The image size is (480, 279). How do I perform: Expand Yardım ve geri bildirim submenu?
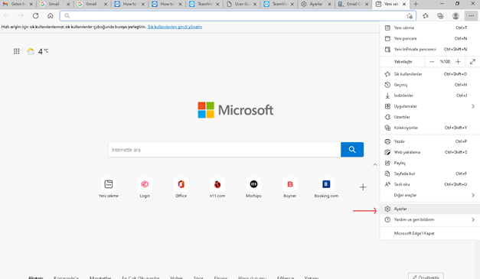429,219
